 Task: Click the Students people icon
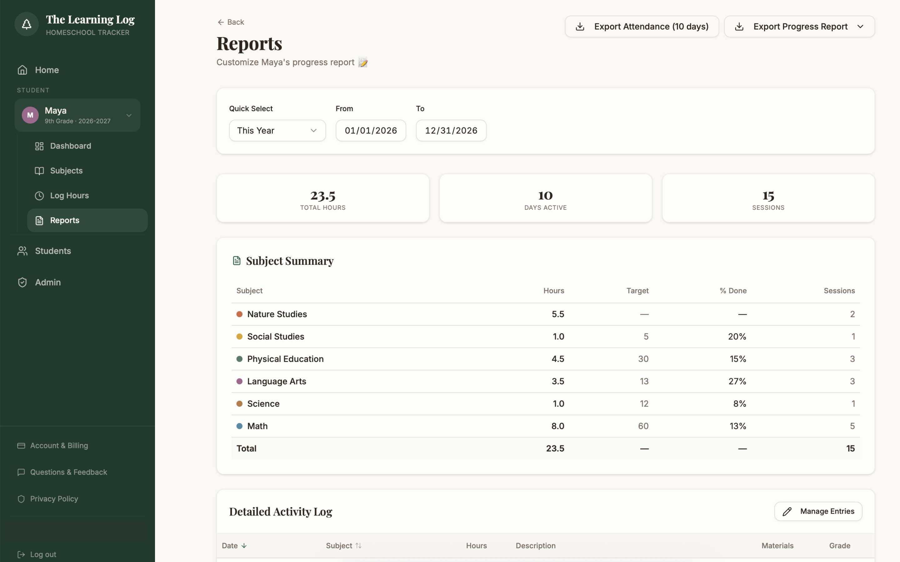click(x=22, y=251)
